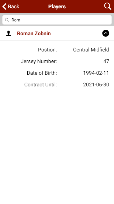Select the date of birth 1994-02-11
Viewport: 114px width, 204px height.
[96, 73]
